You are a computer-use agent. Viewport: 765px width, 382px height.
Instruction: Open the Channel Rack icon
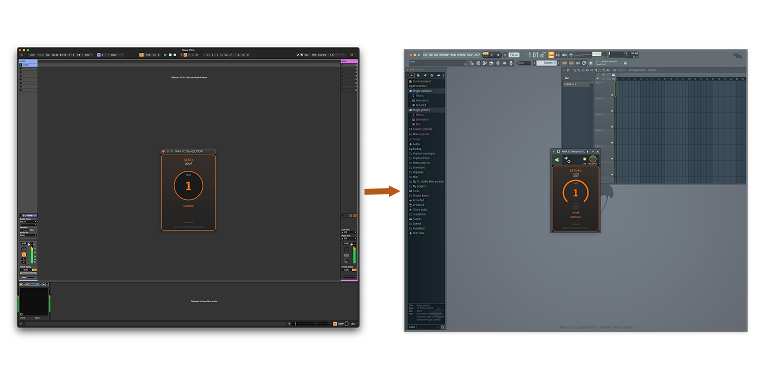coord(478,63)
